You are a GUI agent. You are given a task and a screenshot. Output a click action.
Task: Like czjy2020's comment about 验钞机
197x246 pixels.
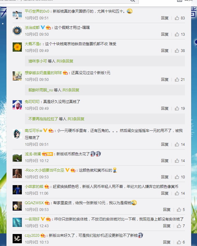coord(179,242)
